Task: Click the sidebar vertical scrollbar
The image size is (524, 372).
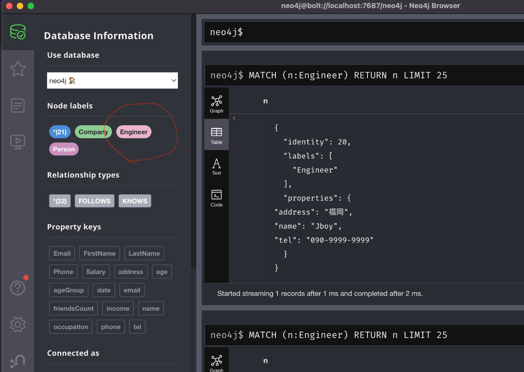Action: tap(193, 141)
